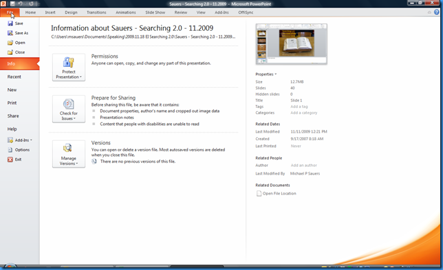Click the 12.7MB size value

tap(296, 82)
